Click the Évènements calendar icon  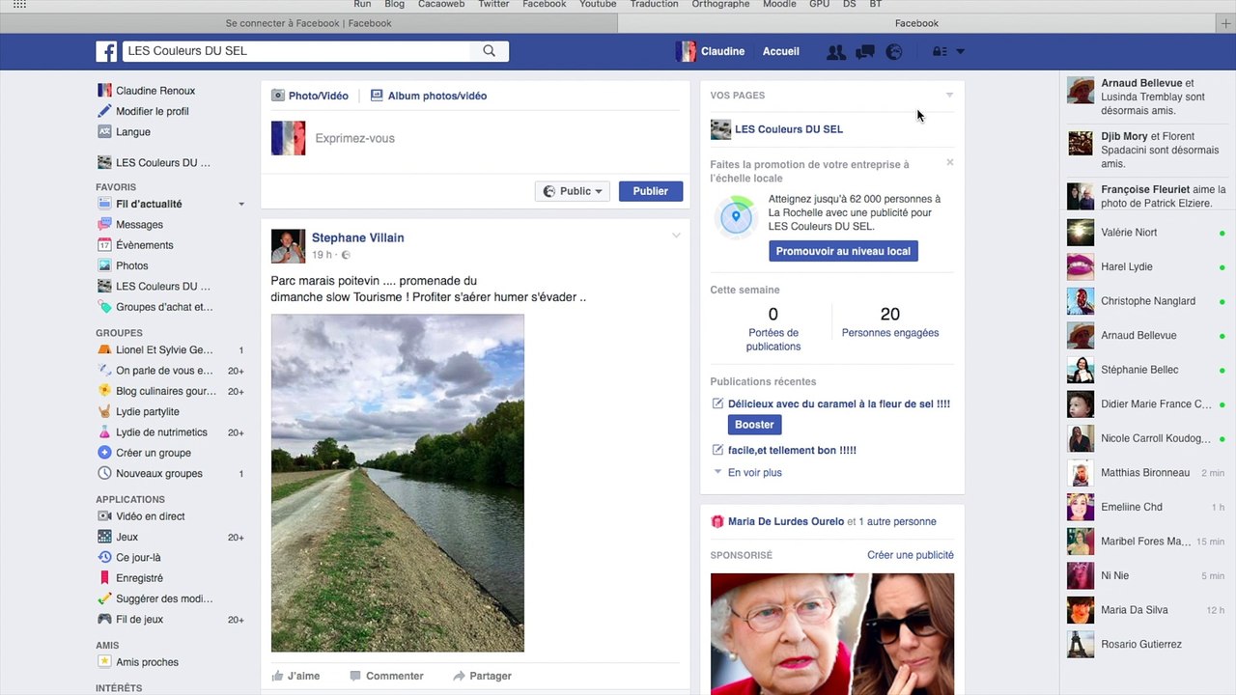coord(104,245)
